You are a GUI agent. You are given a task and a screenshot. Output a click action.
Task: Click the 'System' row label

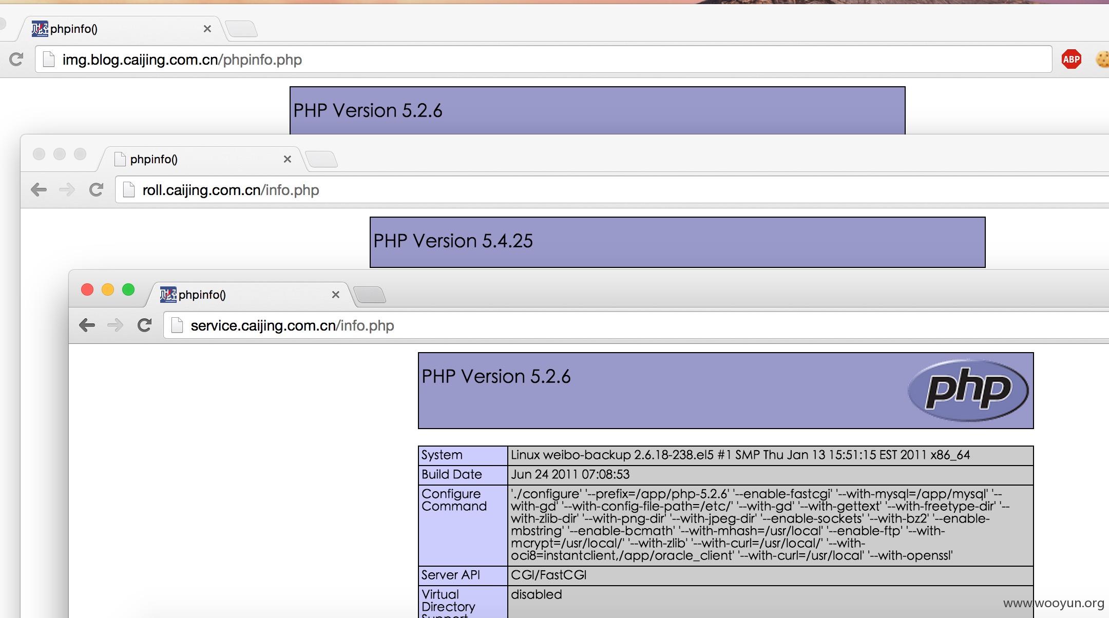pos(442,455)
